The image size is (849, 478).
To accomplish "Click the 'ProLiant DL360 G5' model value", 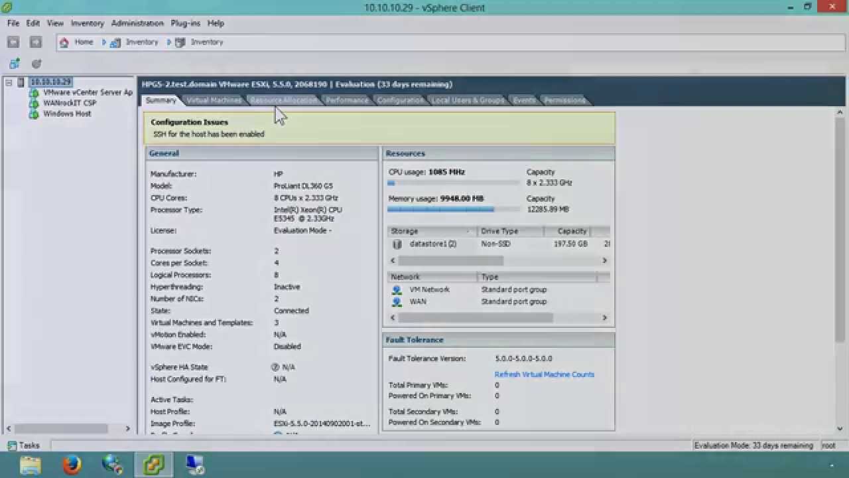I will click(303, 186).
